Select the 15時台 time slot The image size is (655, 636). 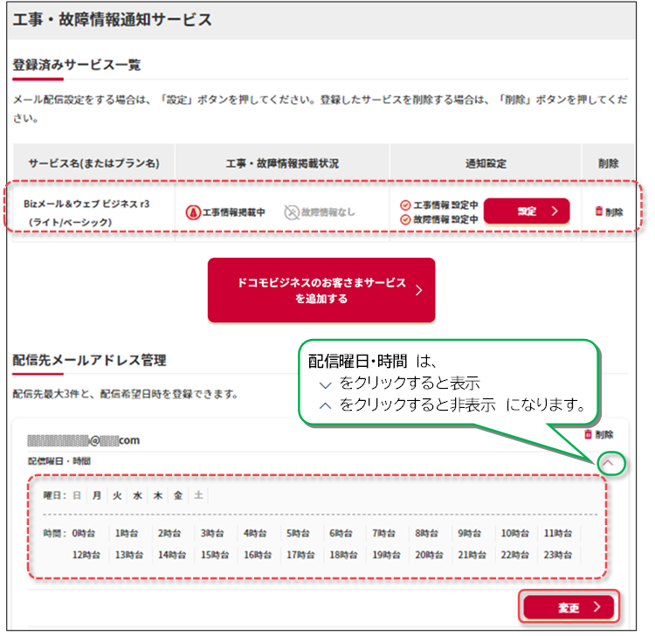(x=215, y=555)
